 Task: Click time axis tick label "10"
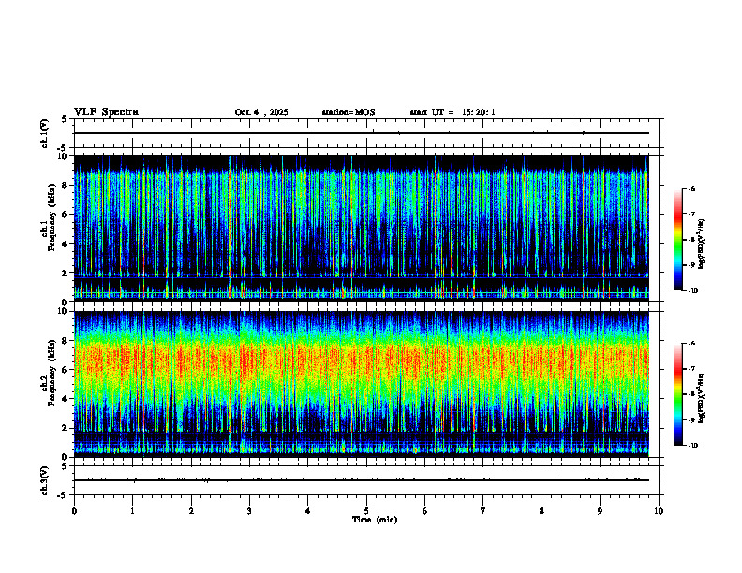pos(659,511)
